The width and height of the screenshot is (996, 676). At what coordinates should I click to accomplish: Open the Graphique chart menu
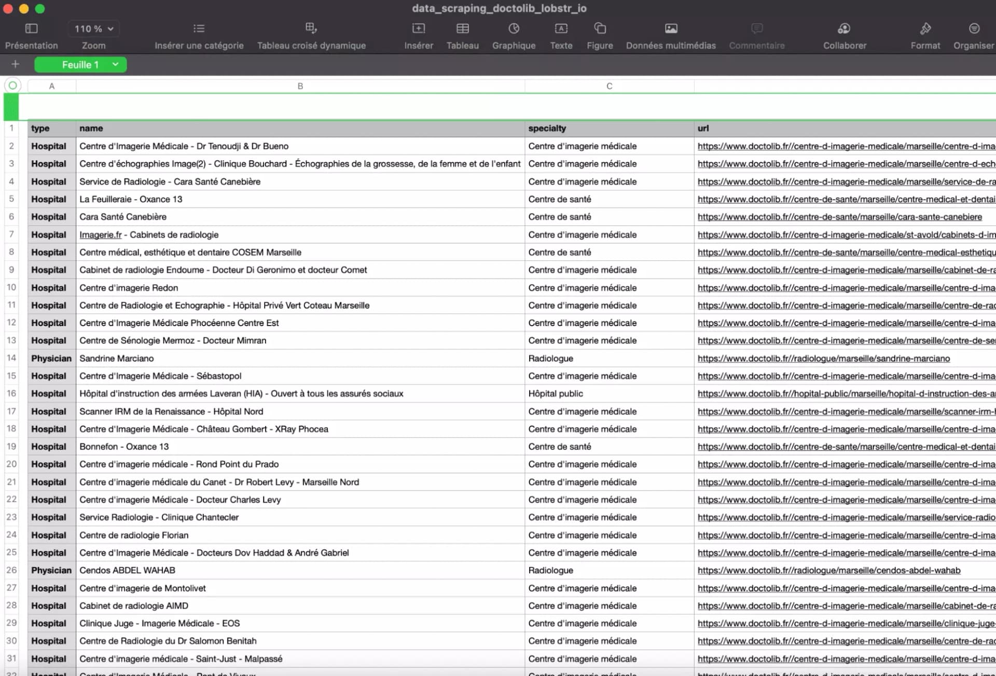point(513,34)
